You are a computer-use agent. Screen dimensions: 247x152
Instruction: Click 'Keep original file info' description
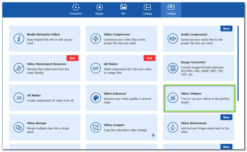pyautogui.click(x=50, y=41)
